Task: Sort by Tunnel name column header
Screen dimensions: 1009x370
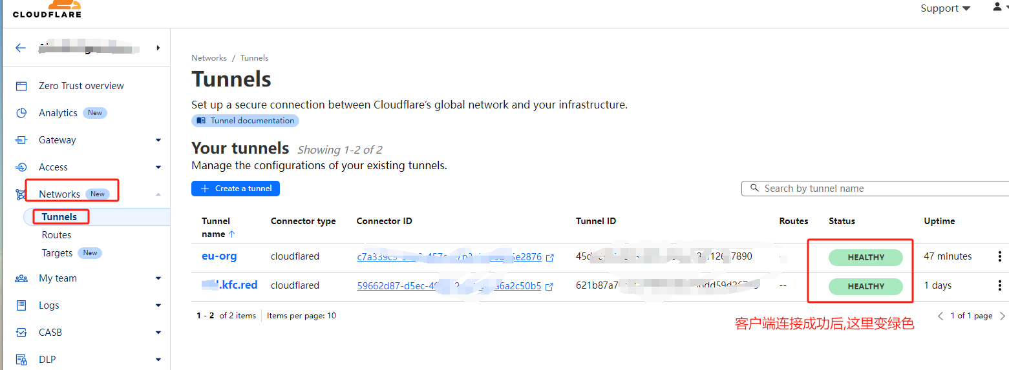Action: click(216, 227)
